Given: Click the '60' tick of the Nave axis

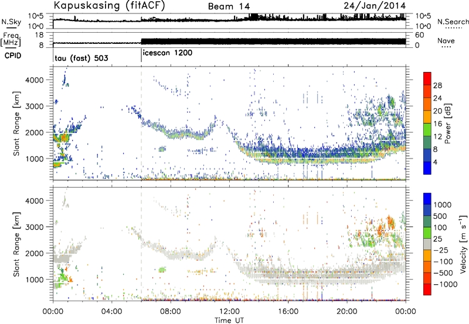Looking at the screenshot, I should pyautogui.click(x=419, y=35).
